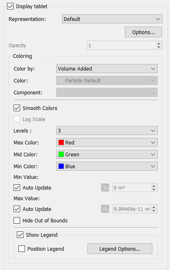Click the Max Value refresh icon
Screen dimensions: 170x270
coord(105,209)
